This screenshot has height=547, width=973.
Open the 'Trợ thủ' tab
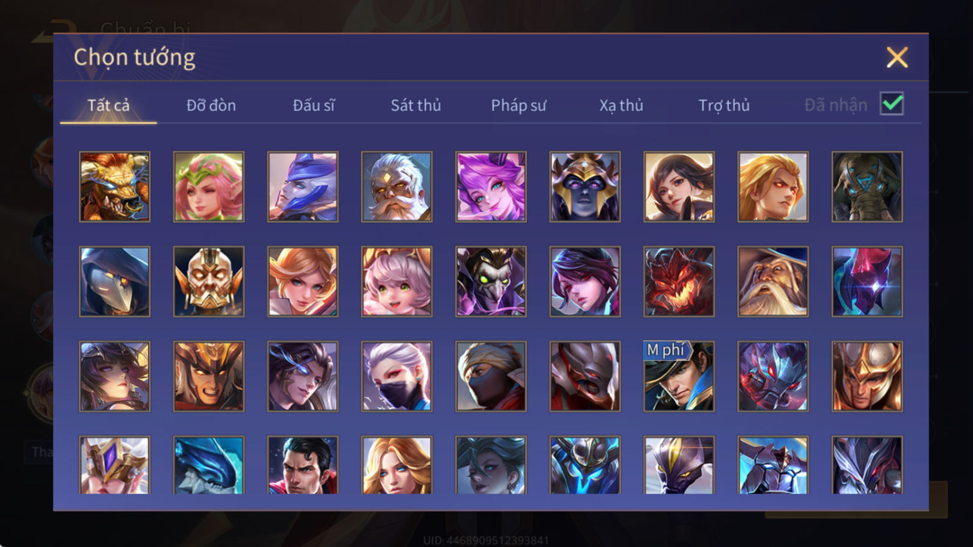pyautogui.click(x=724, y=105)
